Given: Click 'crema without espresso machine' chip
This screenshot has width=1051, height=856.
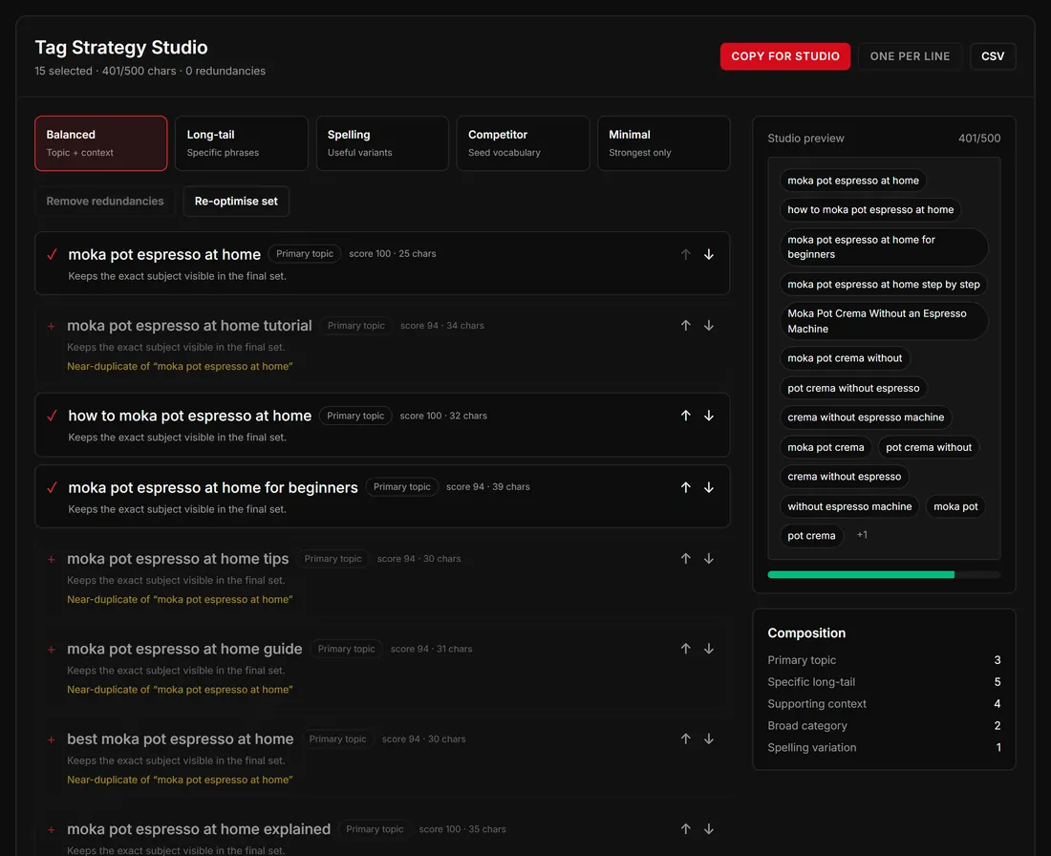Looking at the screenshot, I should point(866,417).
